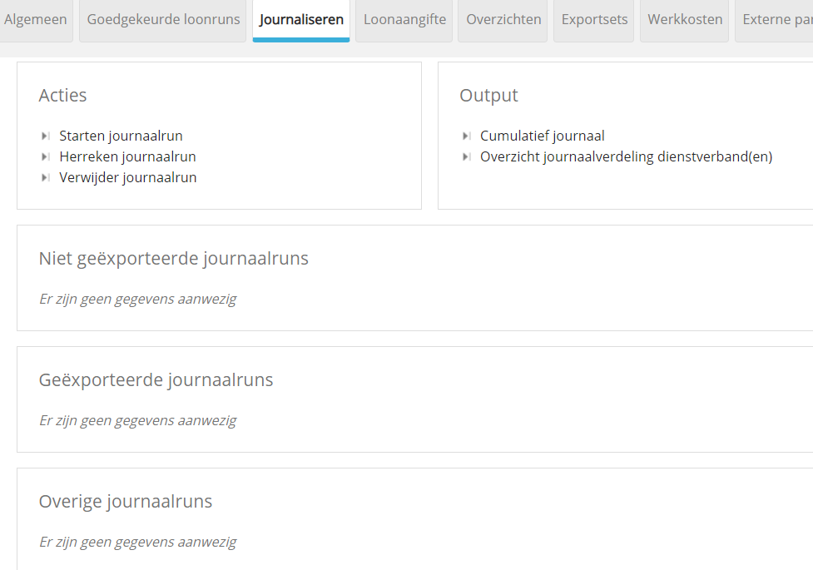Click the Niet geëxporteerde journaalruns section heading

point(173,259)
